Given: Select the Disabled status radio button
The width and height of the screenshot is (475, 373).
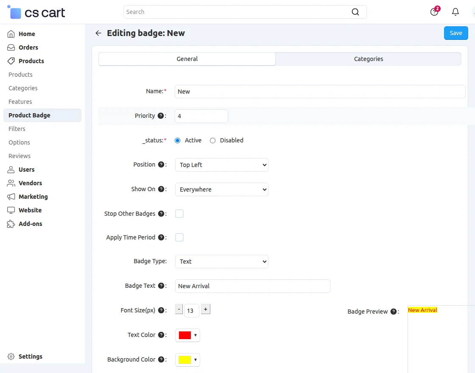Looking at the screenshot, I should click(x=213, y=140).
